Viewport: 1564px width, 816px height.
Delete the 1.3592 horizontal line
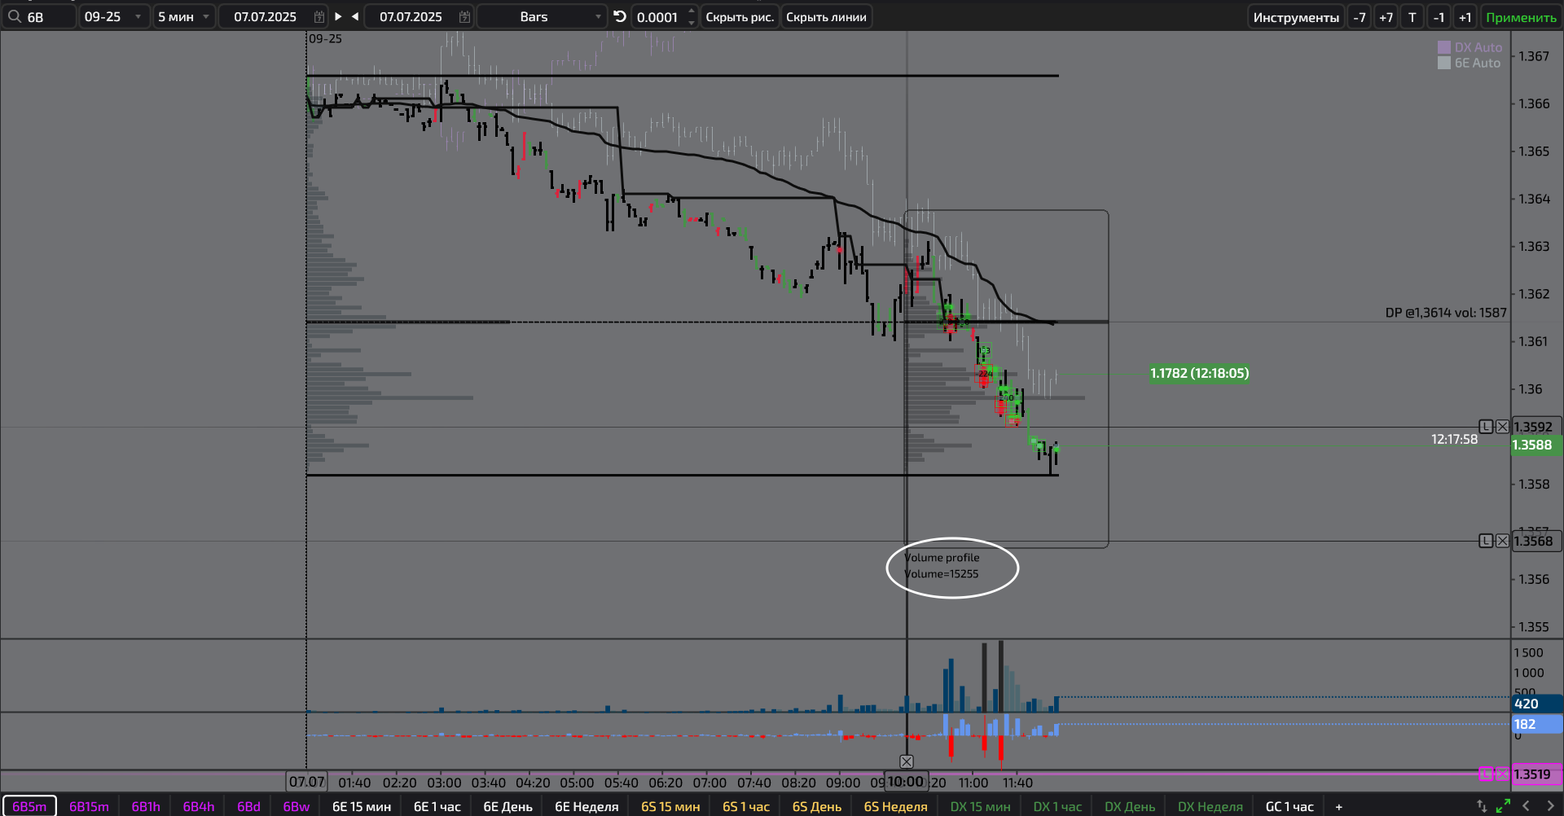point(1502,427)
